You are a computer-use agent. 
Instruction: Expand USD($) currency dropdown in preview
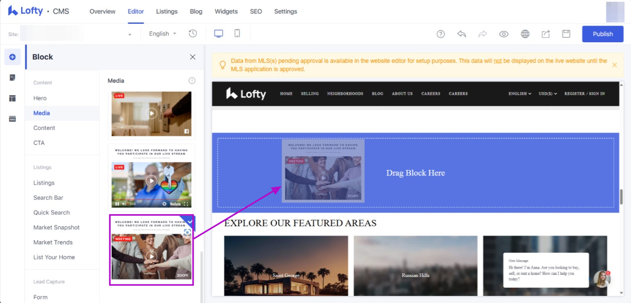(x=548, y=93)
